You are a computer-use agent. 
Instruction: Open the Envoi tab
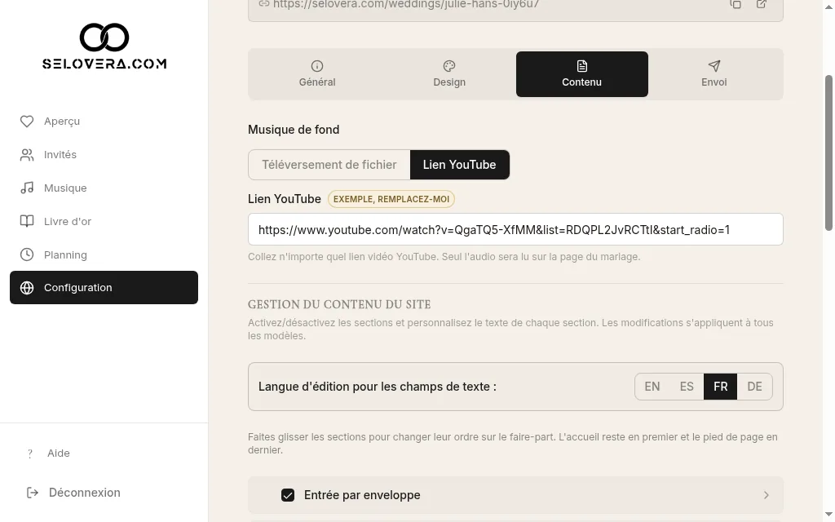tap(714, 74)
